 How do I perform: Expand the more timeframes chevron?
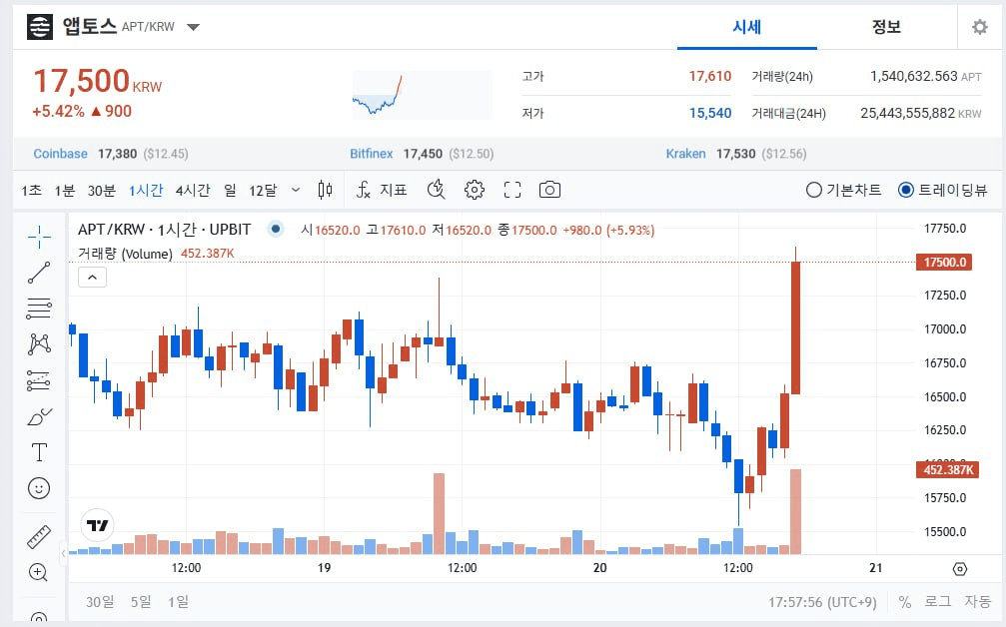pos(295,190)
